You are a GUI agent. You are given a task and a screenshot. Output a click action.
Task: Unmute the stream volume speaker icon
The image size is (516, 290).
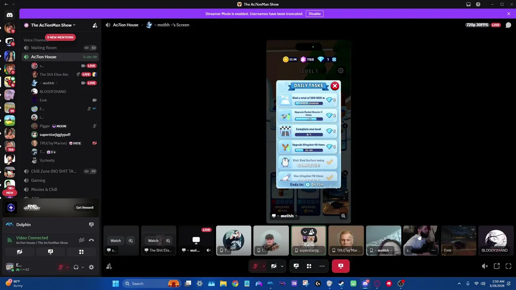pos(485,266)
